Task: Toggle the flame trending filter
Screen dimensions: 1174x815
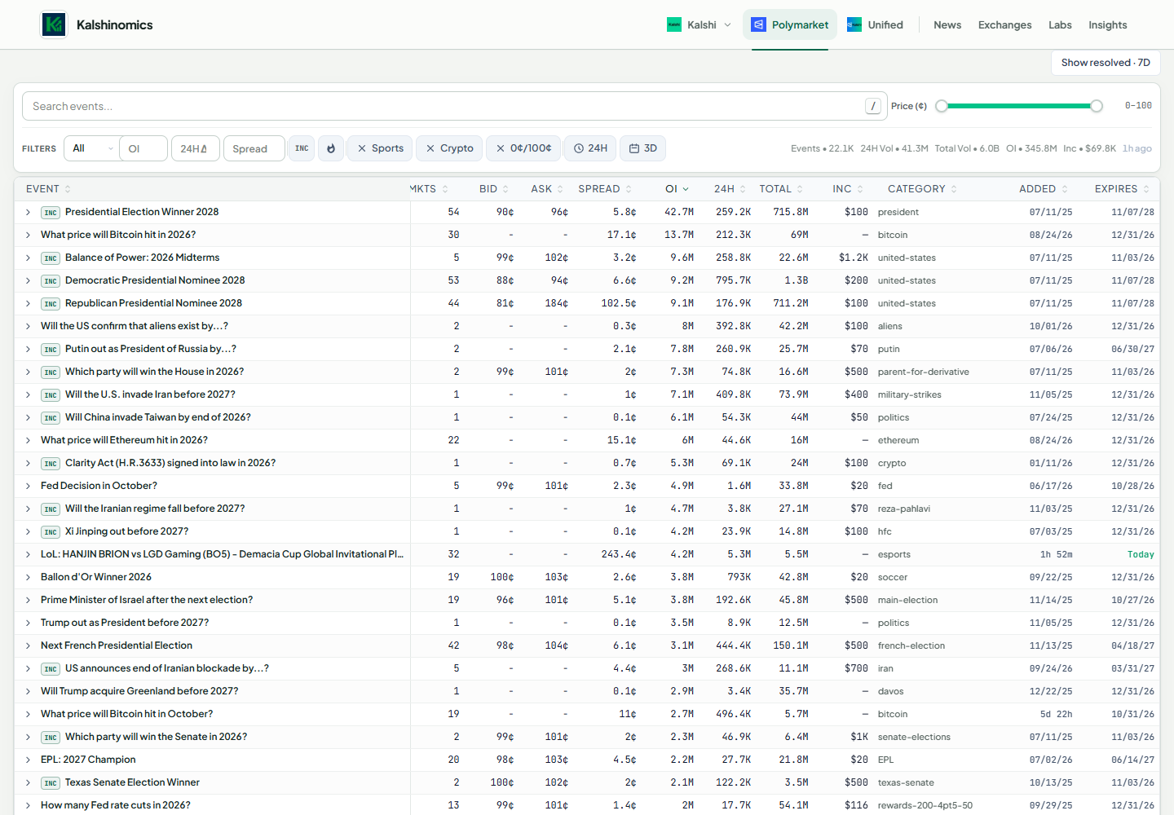Action: (331, 148)
